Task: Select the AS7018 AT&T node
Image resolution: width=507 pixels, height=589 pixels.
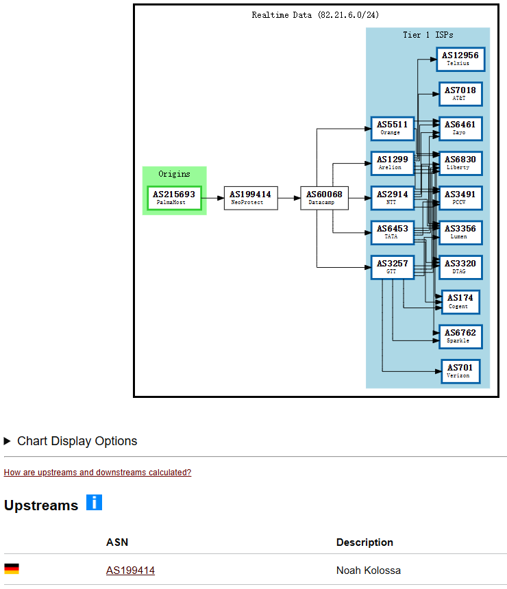Action: click(x=460, y=94)
